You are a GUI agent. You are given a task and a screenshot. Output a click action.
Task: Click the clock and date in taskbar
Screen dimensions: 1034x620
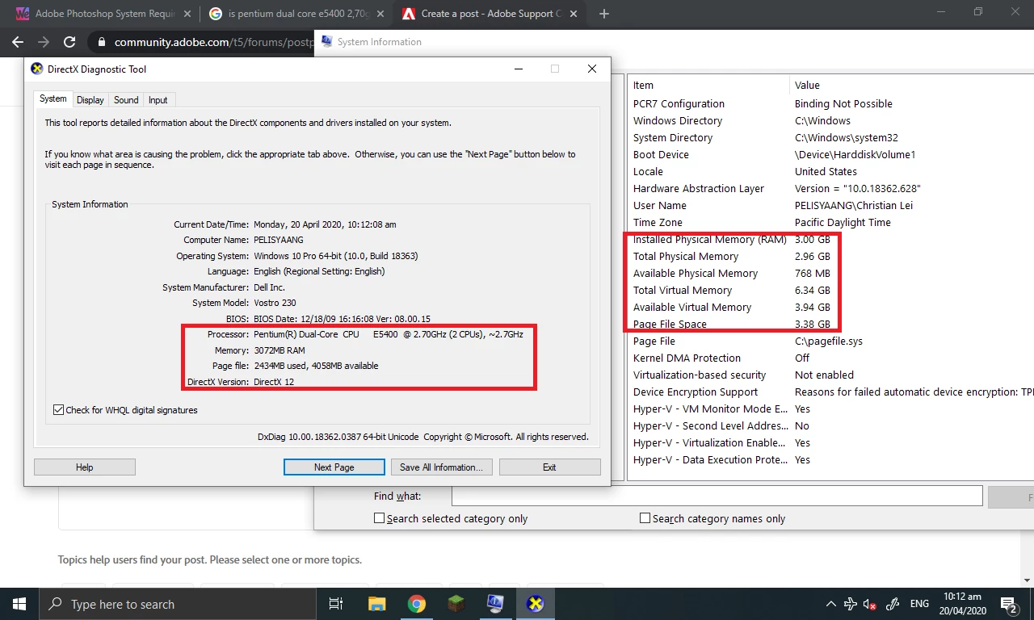coord(962,604)
